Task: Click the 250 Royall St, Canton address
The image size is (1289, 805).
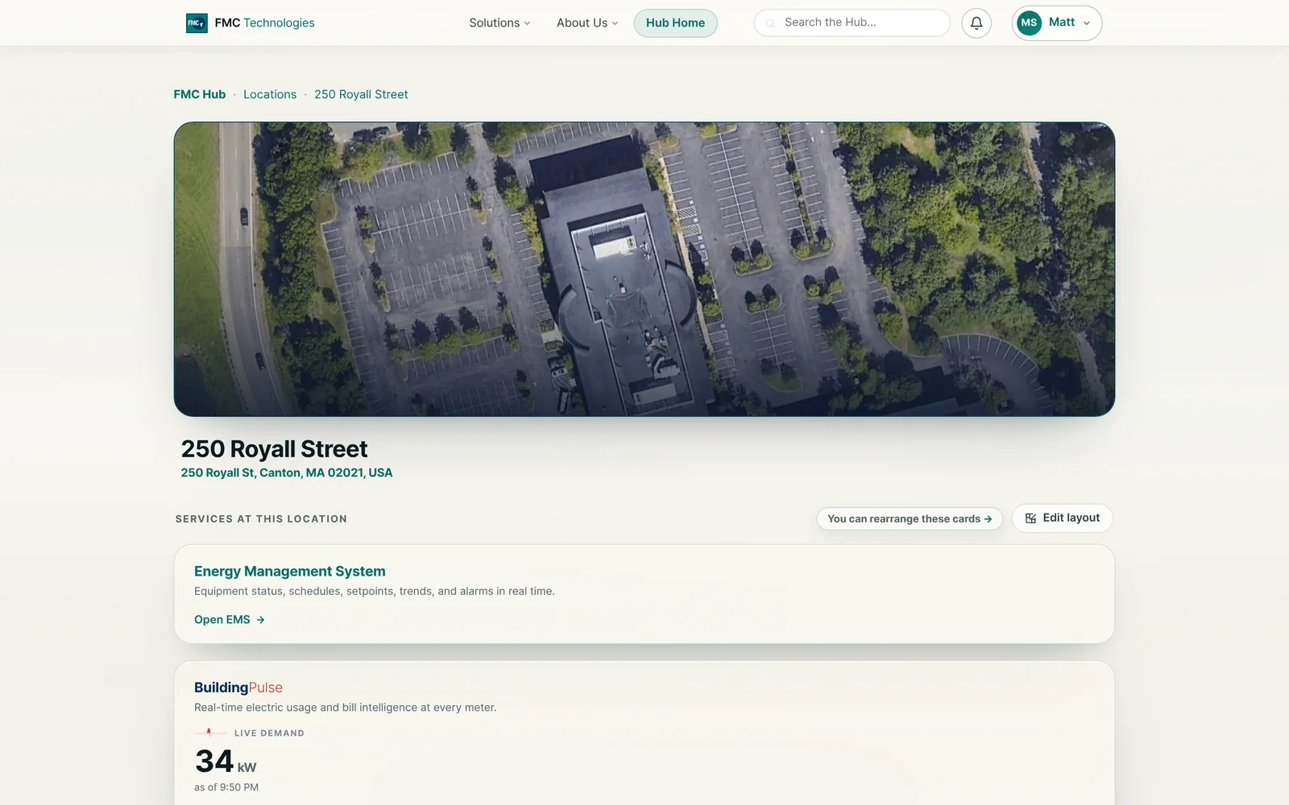Action: (x=287, y=473)
